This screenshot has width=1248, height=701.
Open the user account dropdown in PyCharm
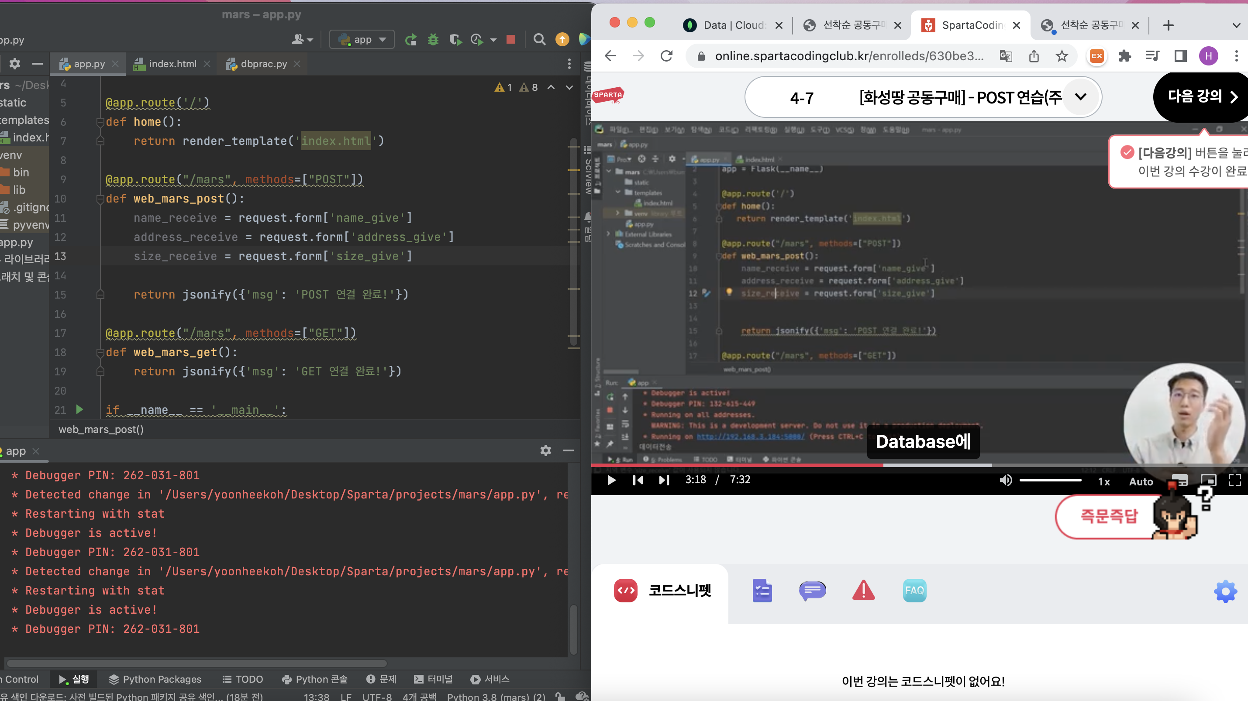click(302, 40)
